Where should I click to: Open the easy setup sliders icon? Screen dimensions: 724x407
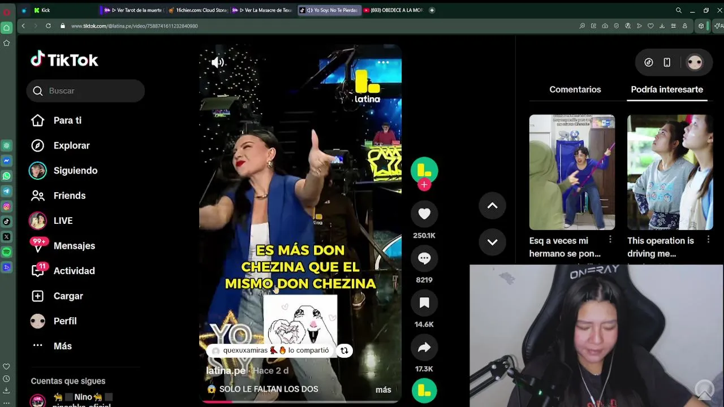(673, 26)
